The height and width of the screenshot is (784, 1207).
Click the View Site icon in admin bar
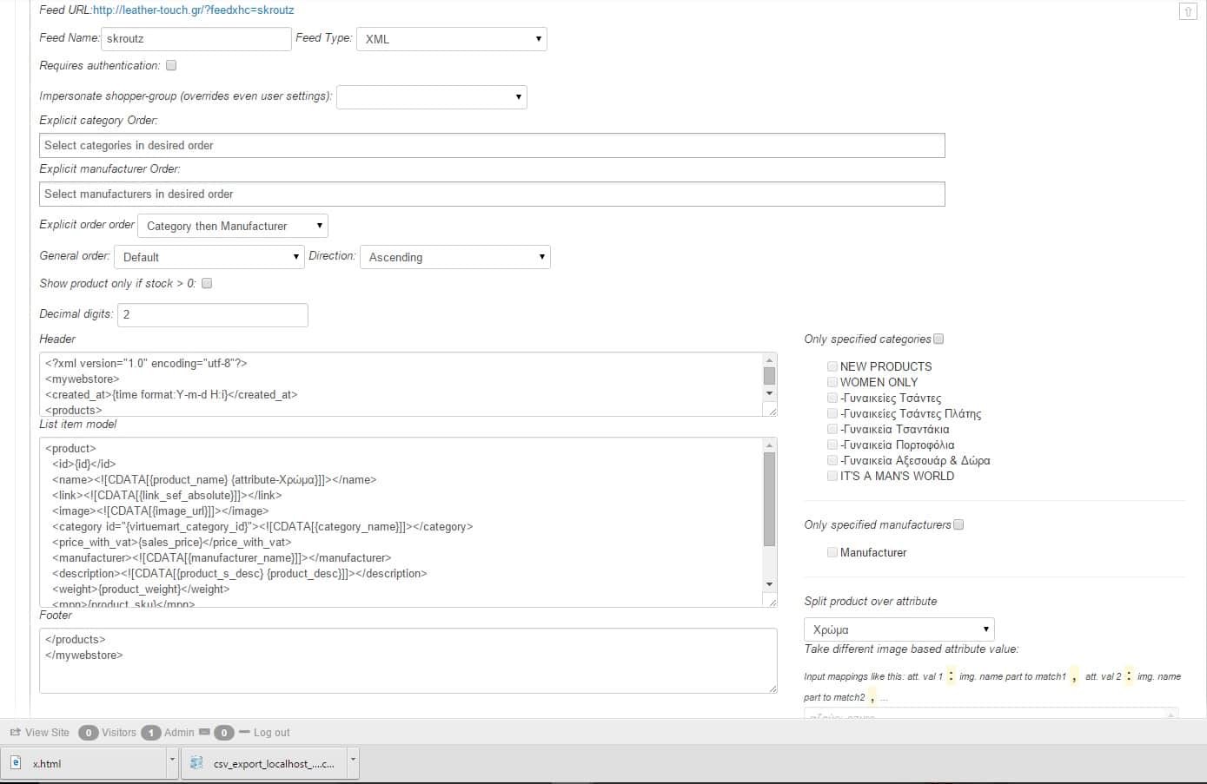[14, 732]
